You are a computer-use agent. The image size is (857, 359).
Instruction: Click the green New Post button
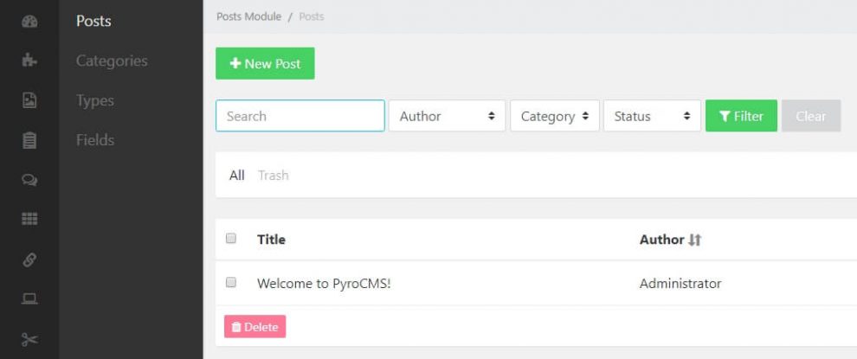(x=265, y=64)
